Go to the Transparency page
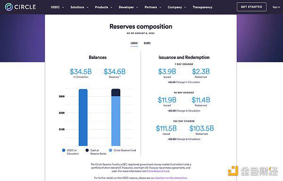The image size is (283, 181). point(202,7)
